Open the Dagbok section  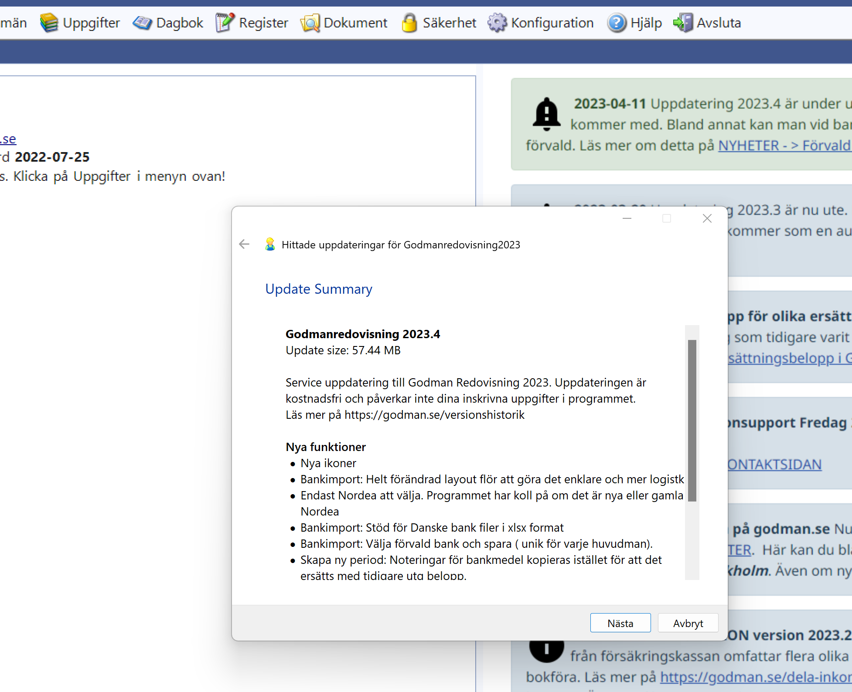click(x=169, y=22)
